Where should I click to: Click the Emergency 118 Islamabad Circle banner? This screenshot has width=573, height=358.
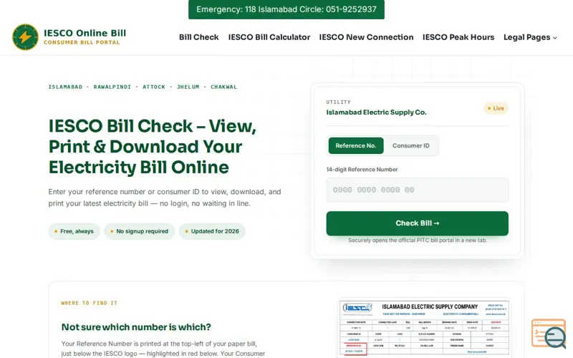point(286,9)
